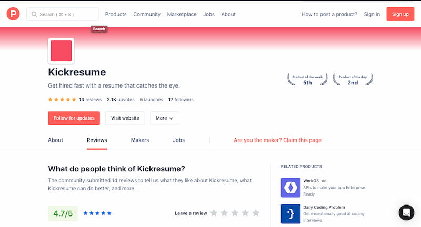Open the Kickresume product logo thumbnail
The height and width of the screenshot is (227, 421).
(x=61, y=51)
